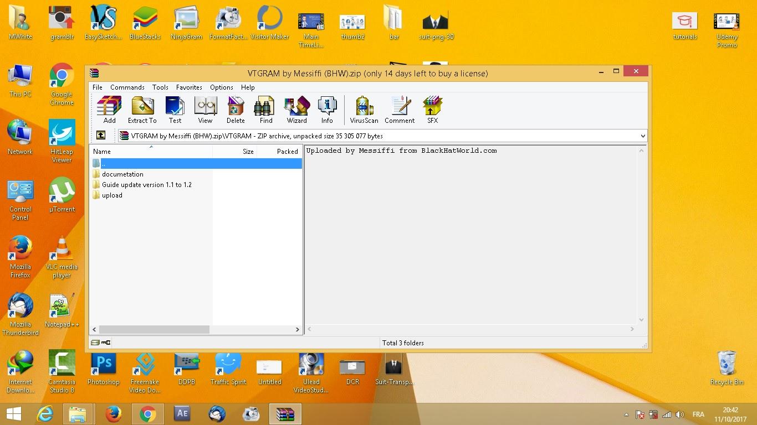This screenshot has height=425, width=757.
Task: Open Google Chrome from the taskbar
Action: tap(147, 414)
